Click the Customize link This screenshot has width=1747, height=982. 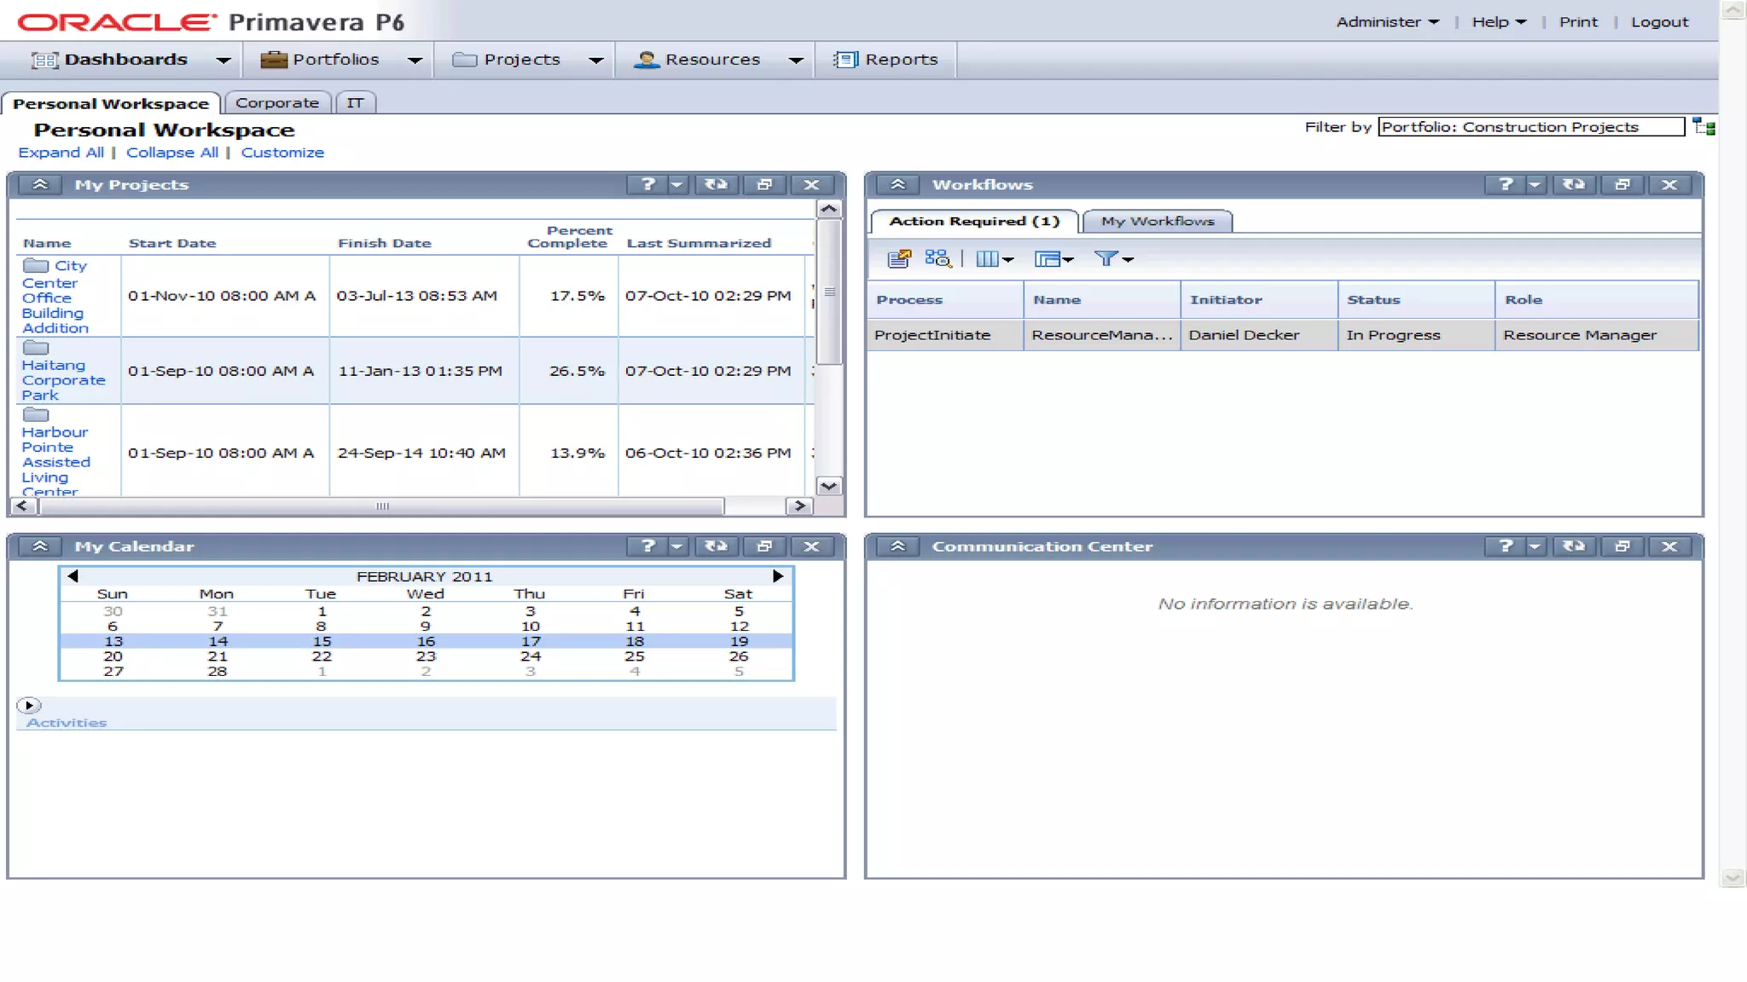pos(282,153)
